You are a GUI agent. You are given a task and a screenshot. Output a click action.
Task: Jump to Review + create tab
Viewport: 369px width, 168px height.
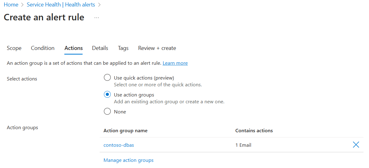click(x=157, y=48)
